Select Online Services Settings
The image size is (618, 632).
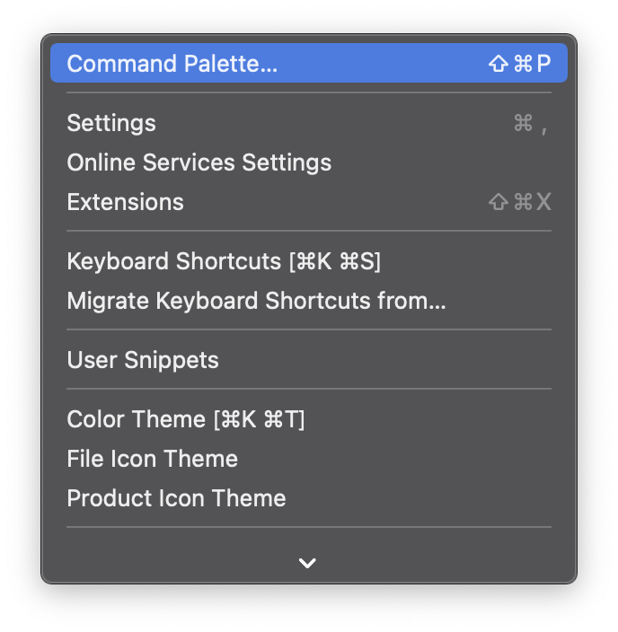[309, 162]
